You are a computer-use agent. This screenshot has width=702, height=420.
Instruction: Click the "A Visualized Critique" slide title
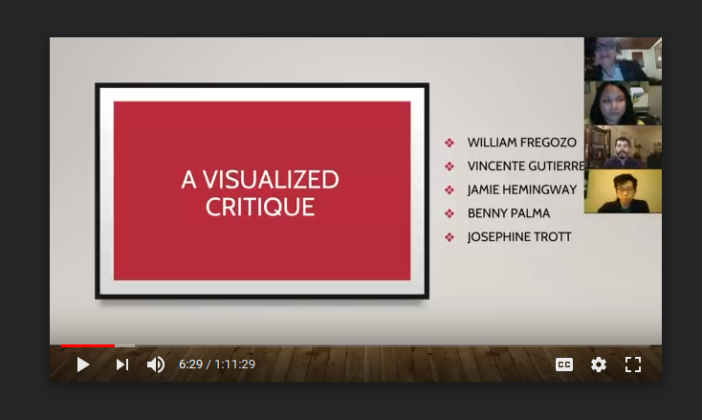coord(260,192)
